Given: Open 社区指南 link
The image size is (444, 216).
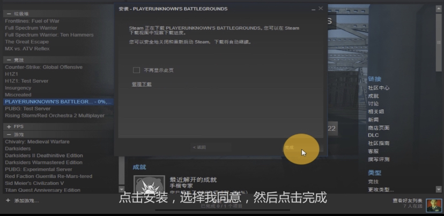Looking at the screenshot, I should coord(379,143).
